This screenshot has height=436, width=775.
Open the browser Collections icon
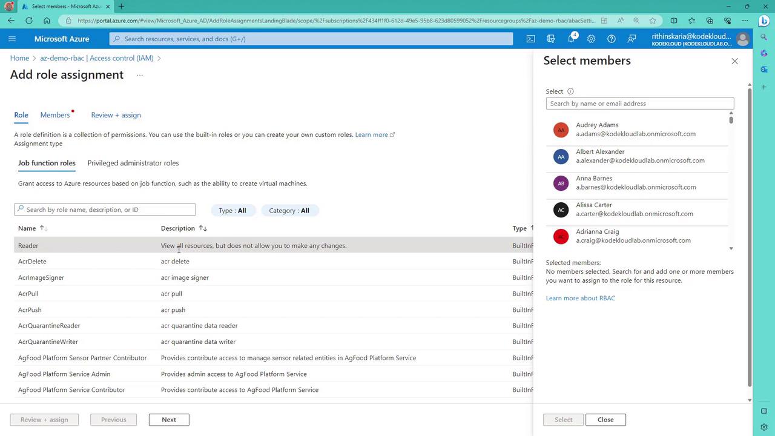(710, 21)
